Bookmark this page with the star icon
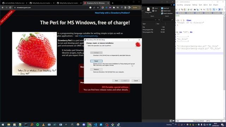 click(98, 7)
